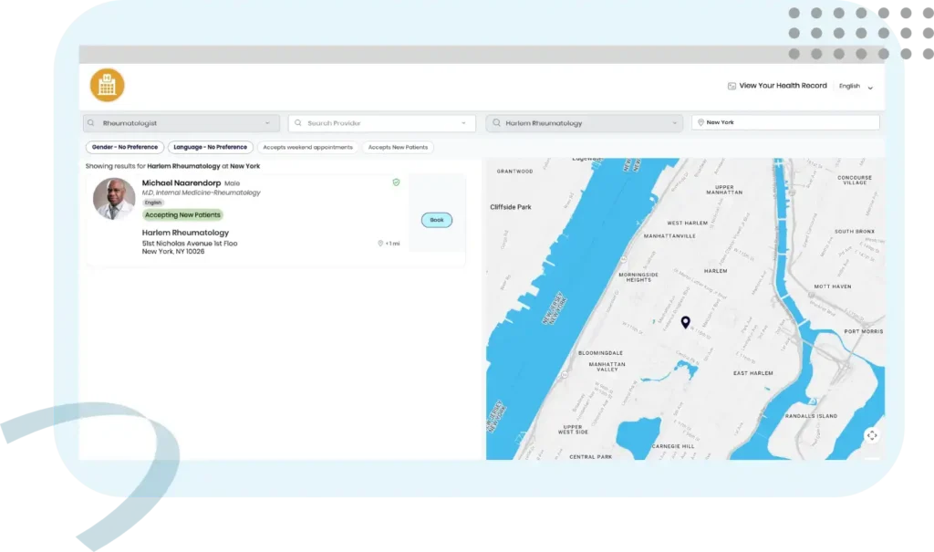Click the health record icon in header
Image resolution: width=934 pixels, height=552 pixels.
(732, 86)
